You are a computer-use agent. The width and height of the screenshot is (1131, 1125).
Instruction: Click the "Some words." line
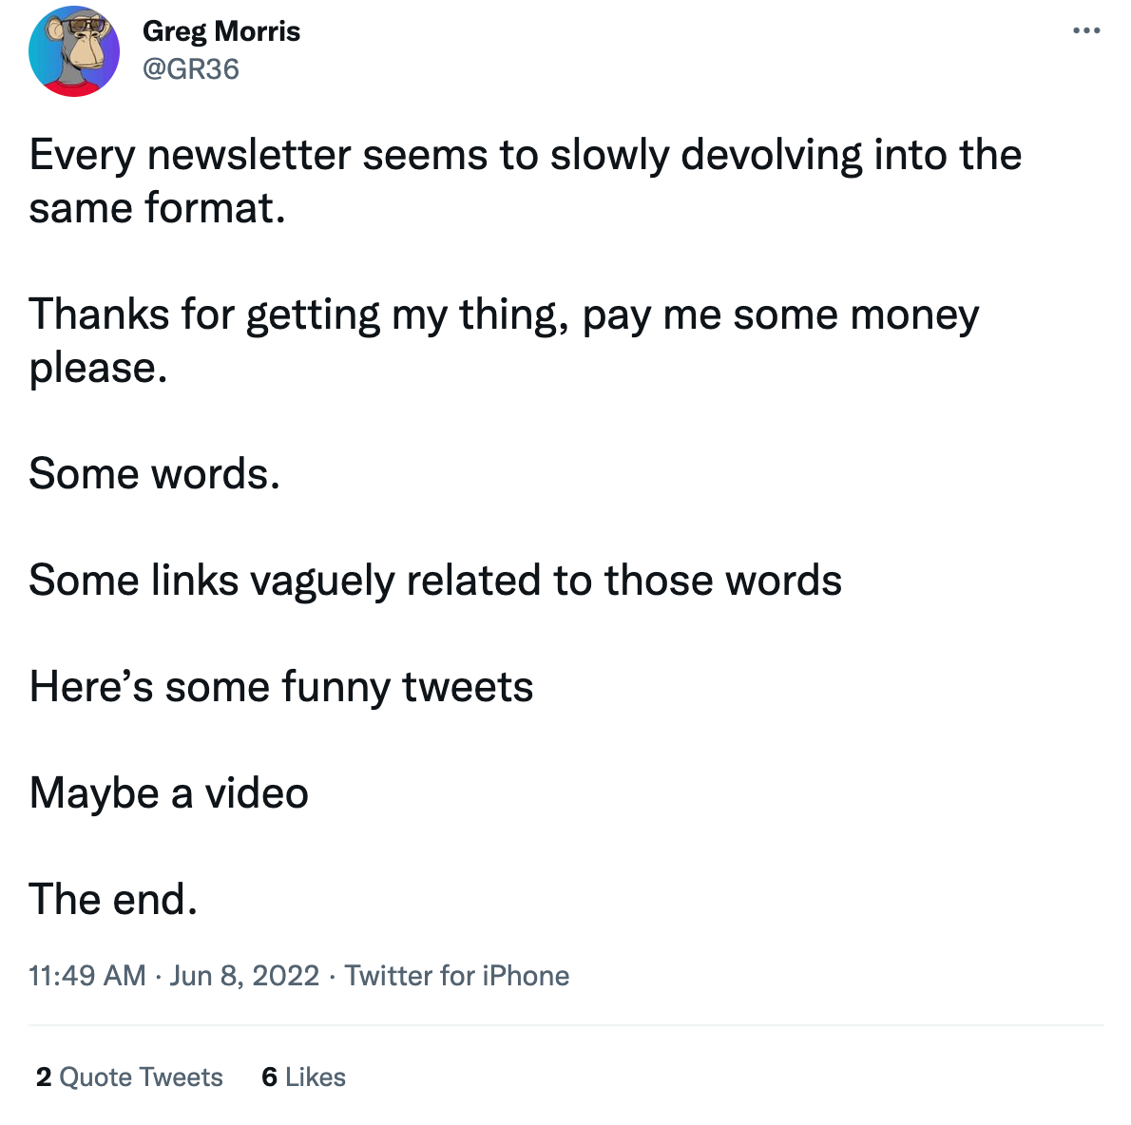(x=155, y=473)
